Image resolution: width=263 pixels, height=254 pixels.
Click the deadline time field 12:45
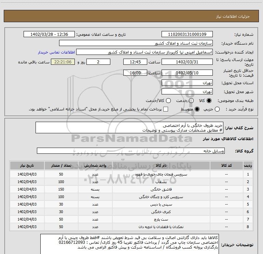coord(135,62)
